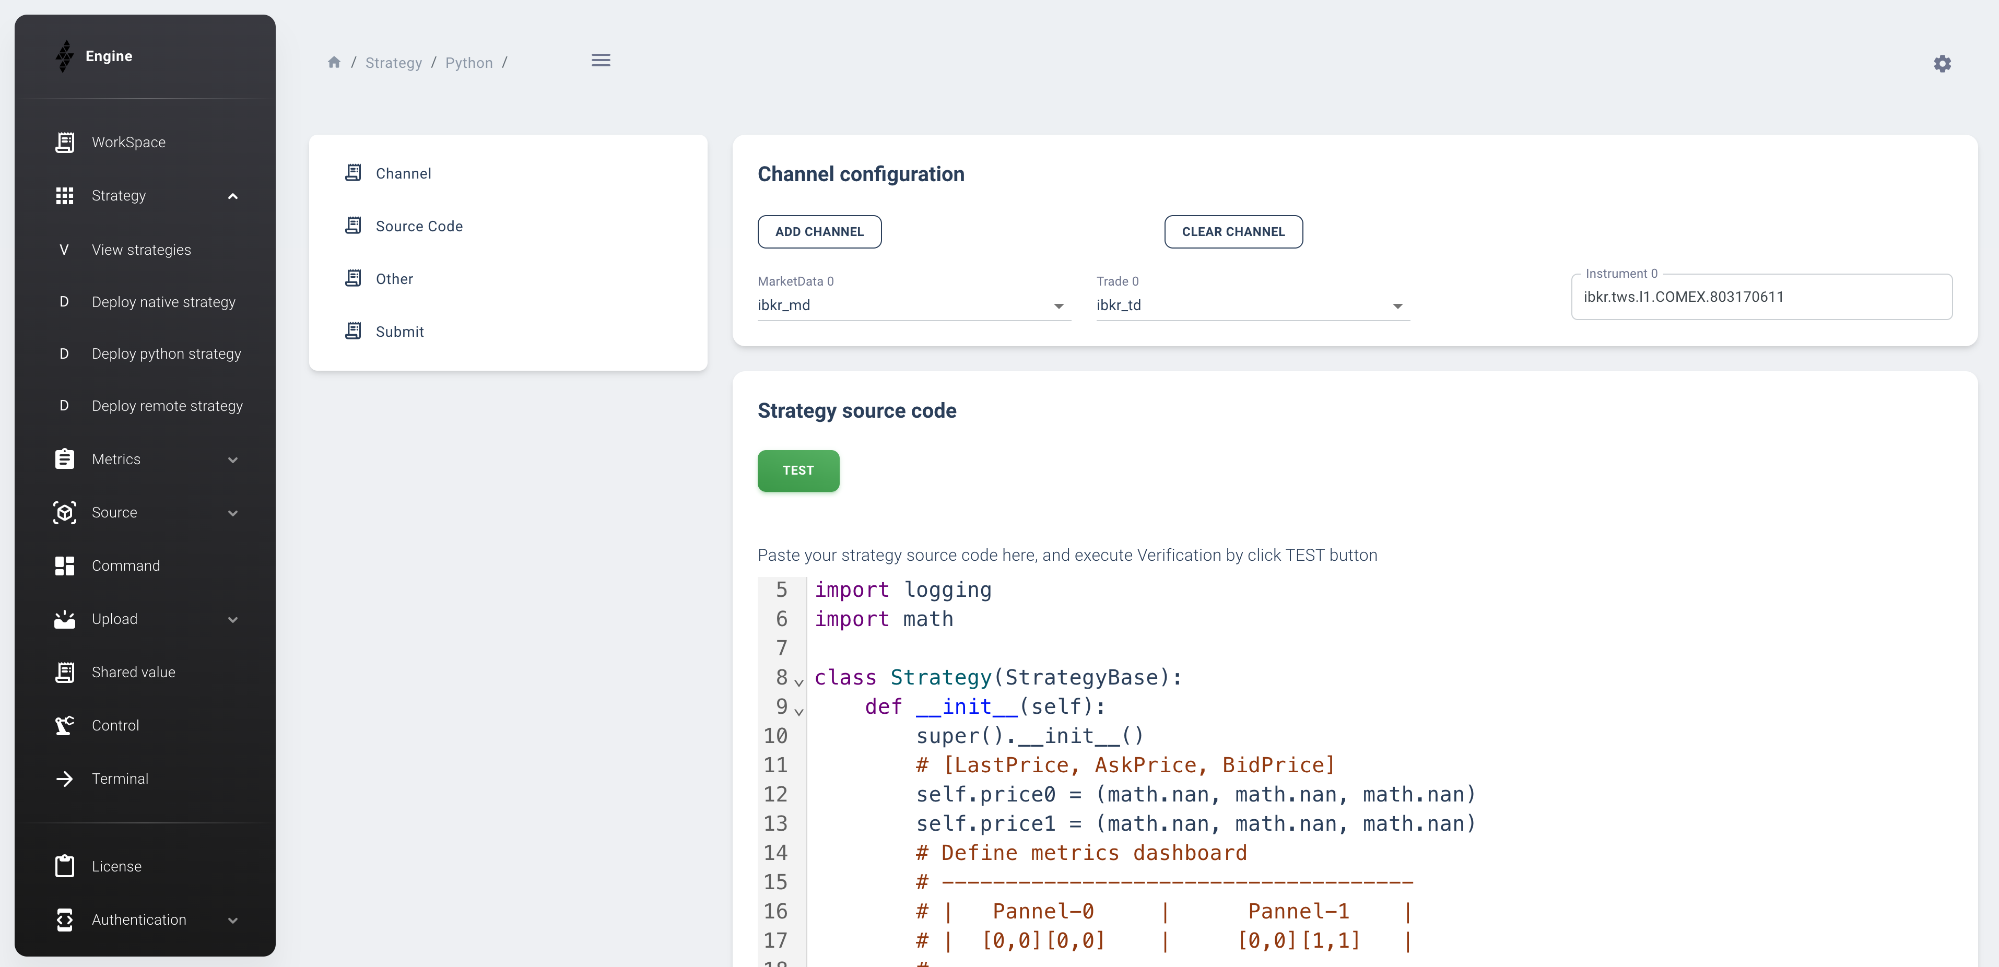Screen dimensions: 1999x967
Task: Open the License label
Action: coord(116,866)
